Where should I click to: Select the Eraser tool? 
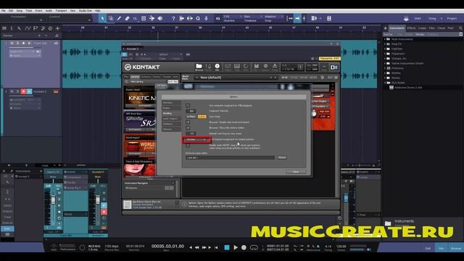(x=128, y=18)
